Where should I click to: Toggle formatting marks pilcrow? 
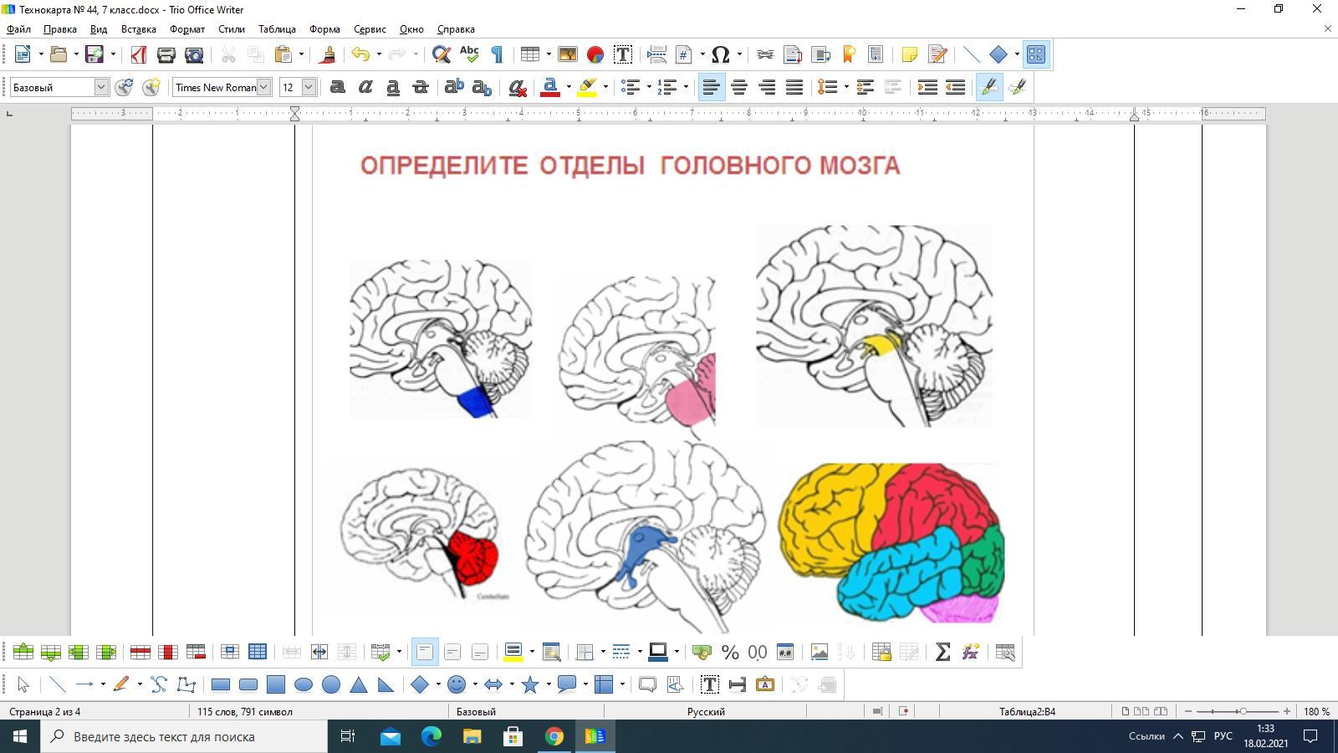tap(497, 55)
